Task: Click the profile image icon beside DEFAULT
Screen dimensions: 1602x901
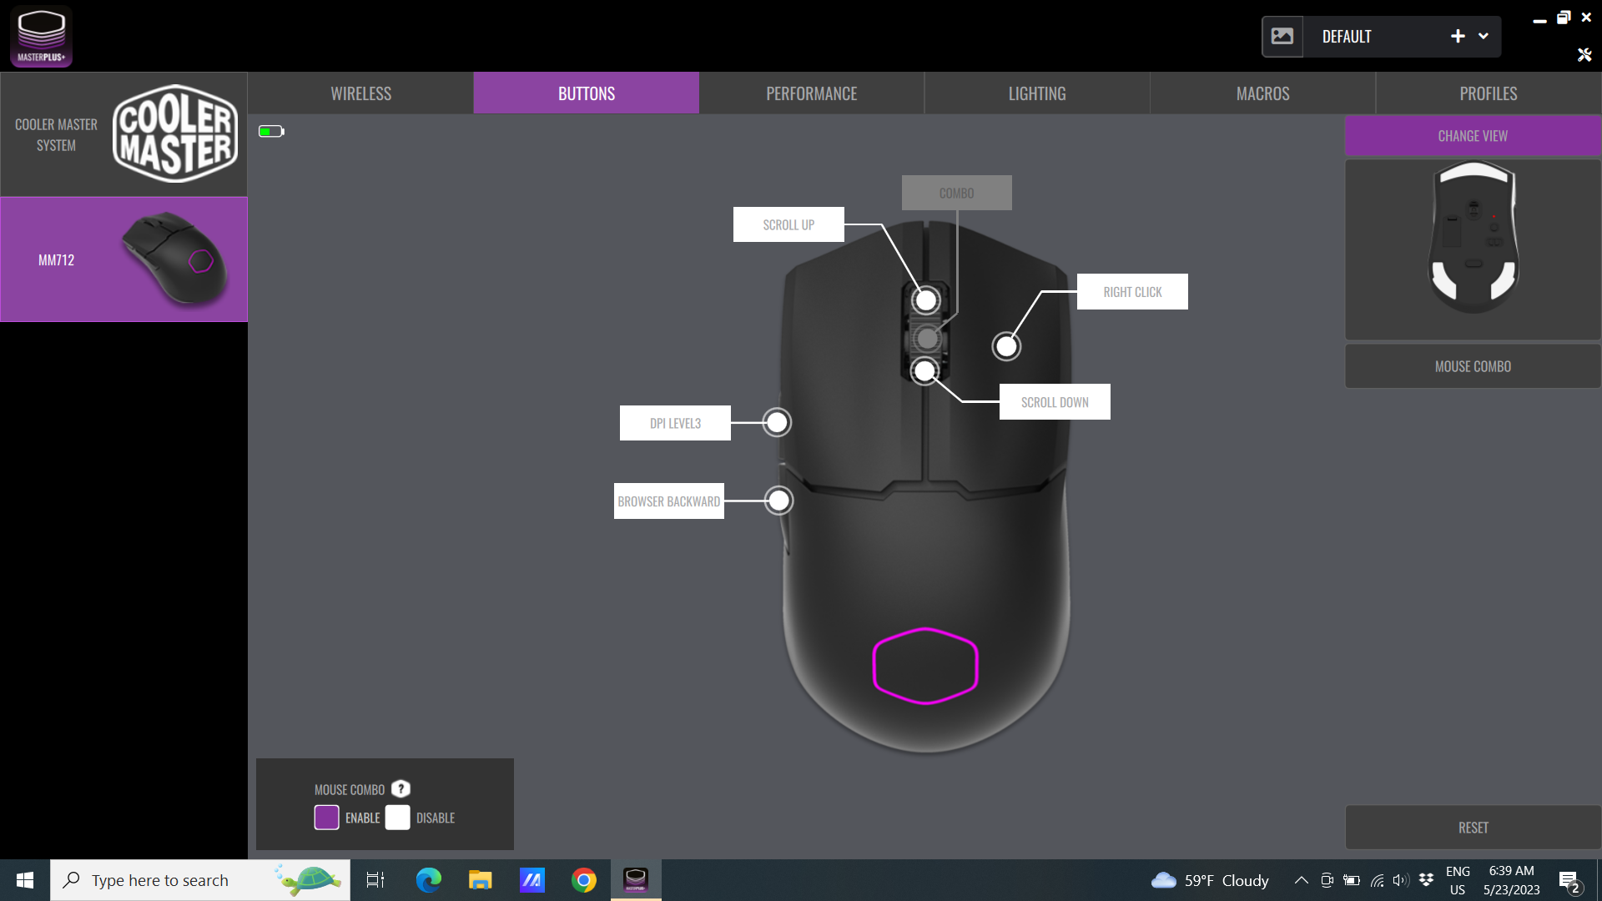Action: [1283, 36]
